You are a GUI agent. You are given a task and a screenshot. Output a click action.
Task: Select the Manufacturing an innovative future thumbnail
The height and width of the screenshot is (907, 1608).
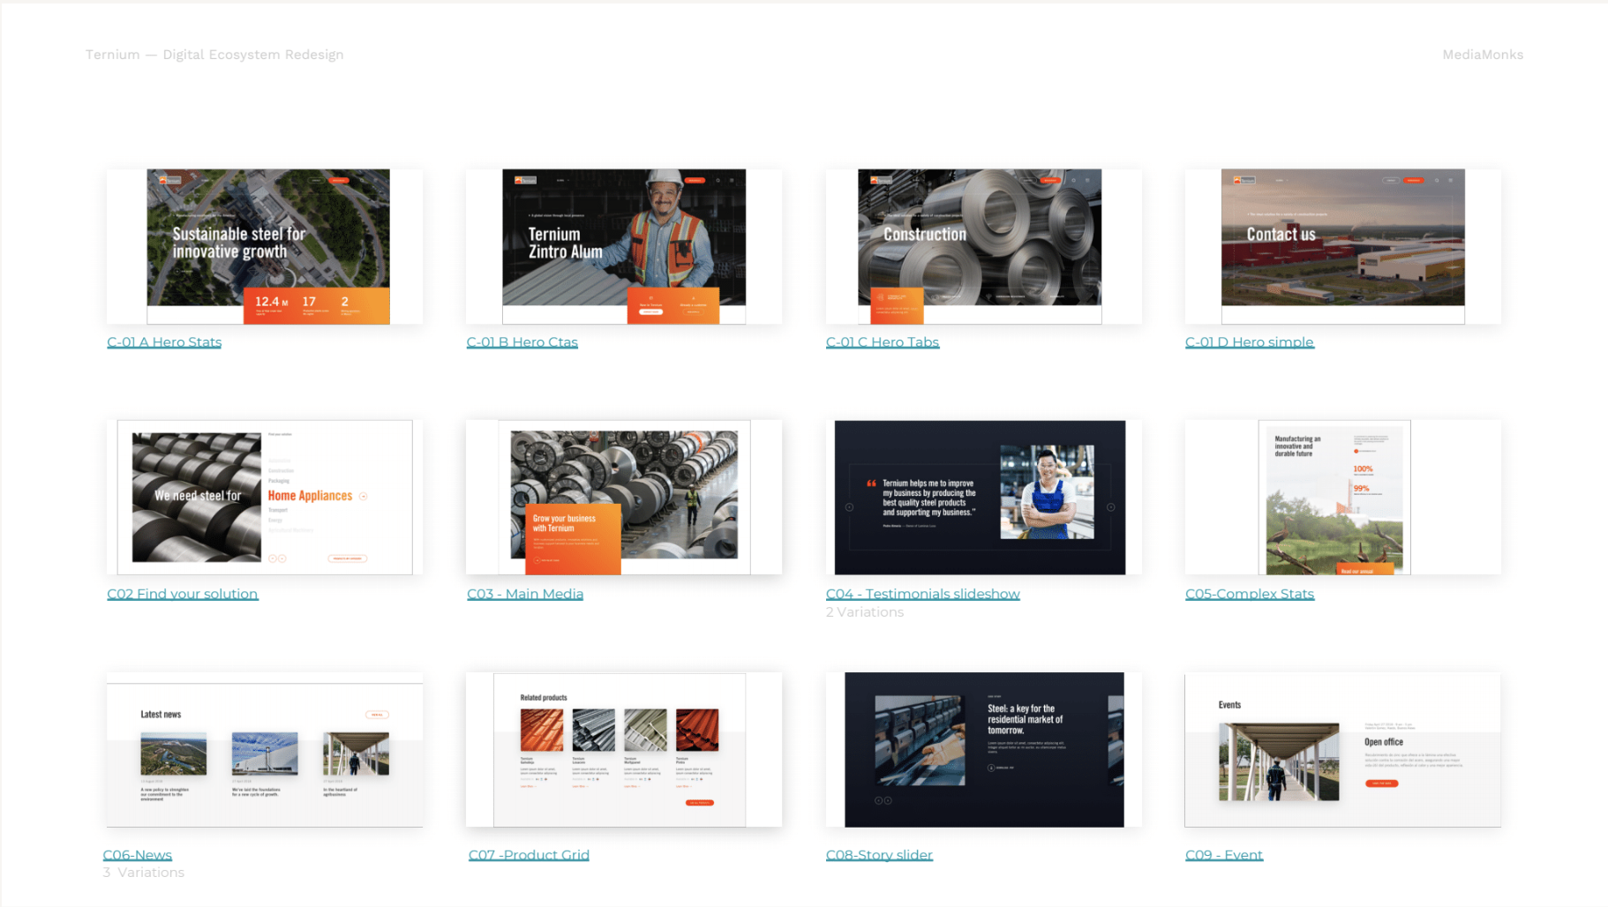pyautogui.click(x=1342, y=498)
